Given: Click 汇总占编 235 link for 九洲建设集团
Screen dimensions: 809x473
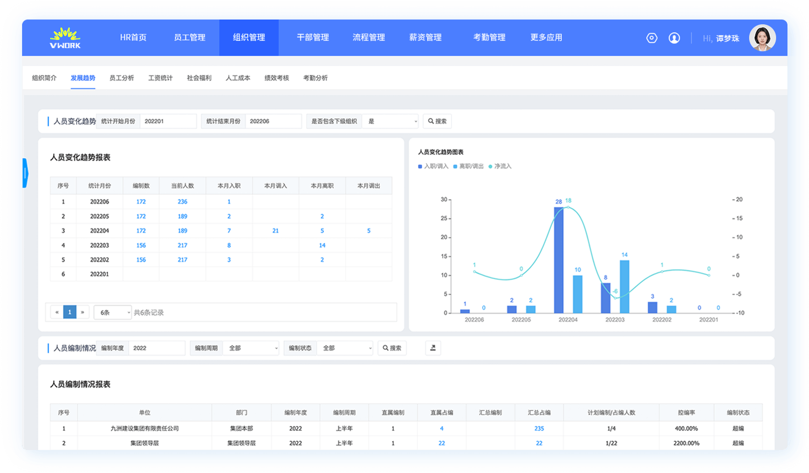Looking at the screenshot, I should 539,428.
